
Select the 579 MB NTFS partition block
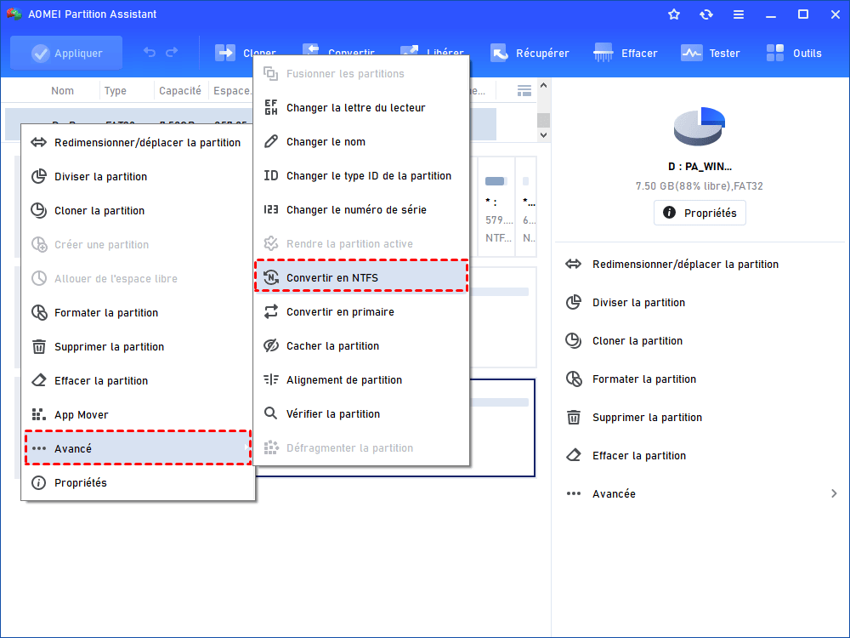tap(496, 207)
